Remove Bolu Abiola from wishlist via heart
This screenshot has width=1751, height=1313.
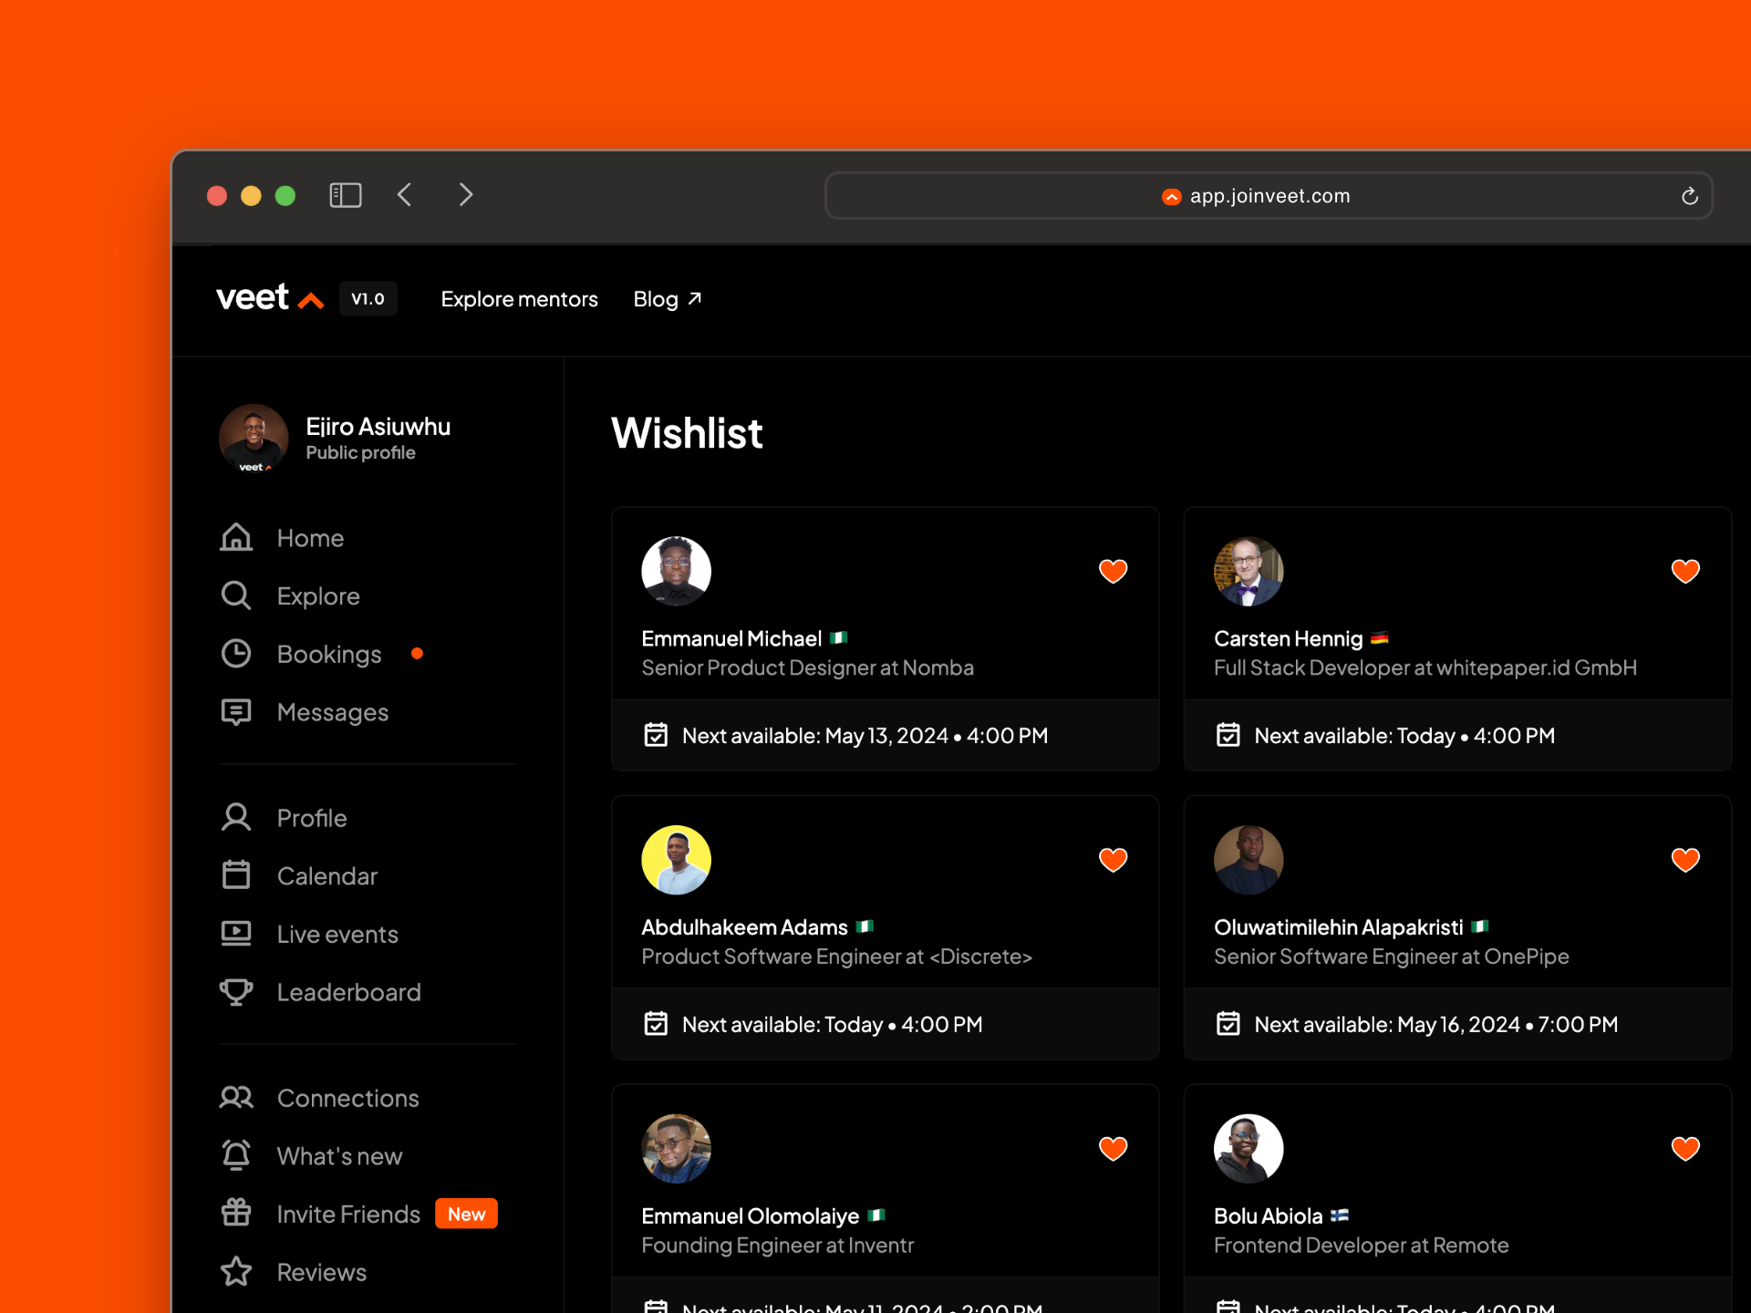pyautogui.click(x=1685, y=1148)
